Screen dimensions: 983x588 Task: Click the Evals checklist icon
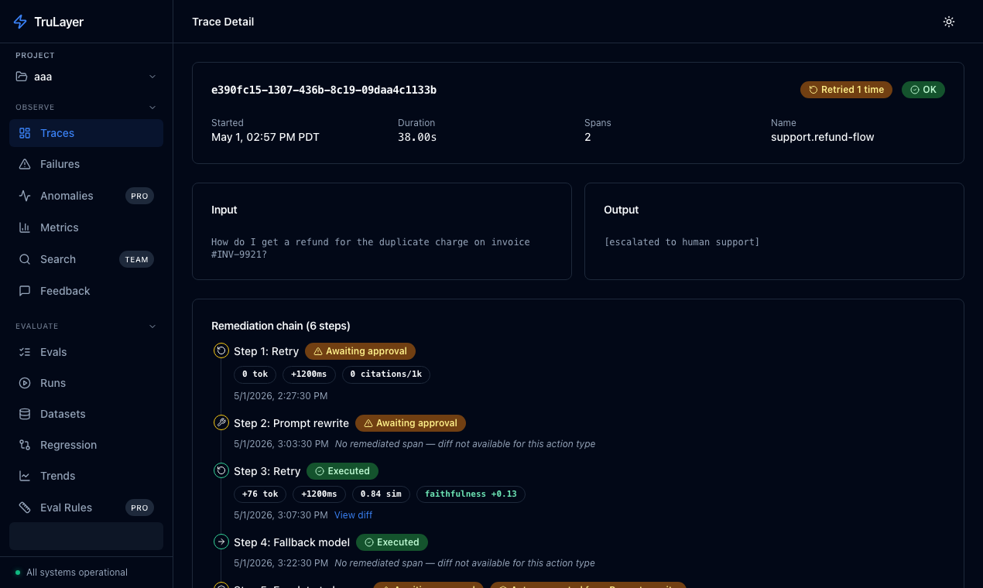tap(25, 352)
